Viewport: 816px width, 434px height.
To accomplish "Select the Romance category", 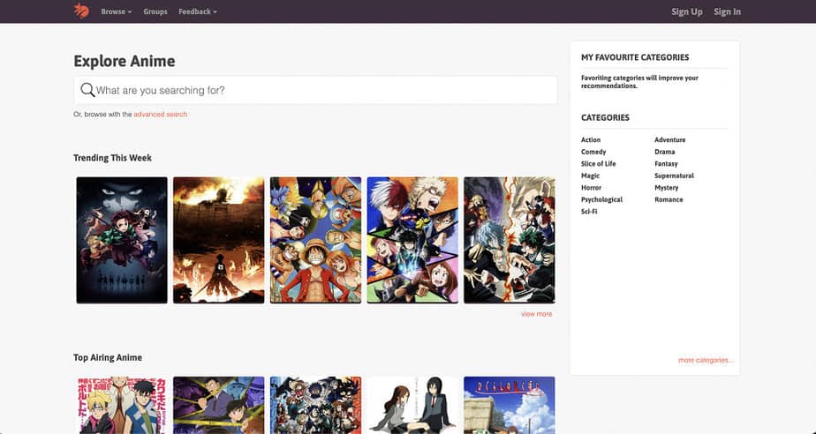I will pos(669,199).
